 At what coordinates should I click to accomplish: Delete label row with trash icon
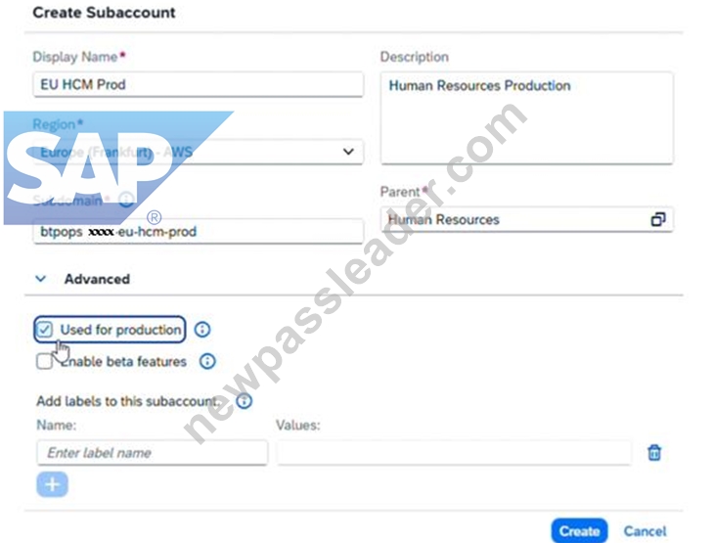click(x=654, y=452)
